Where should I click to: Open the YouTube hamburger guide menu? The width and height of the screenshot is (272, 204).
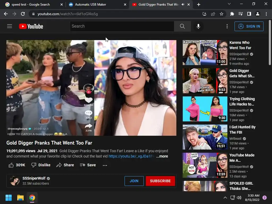pos(10,26)
